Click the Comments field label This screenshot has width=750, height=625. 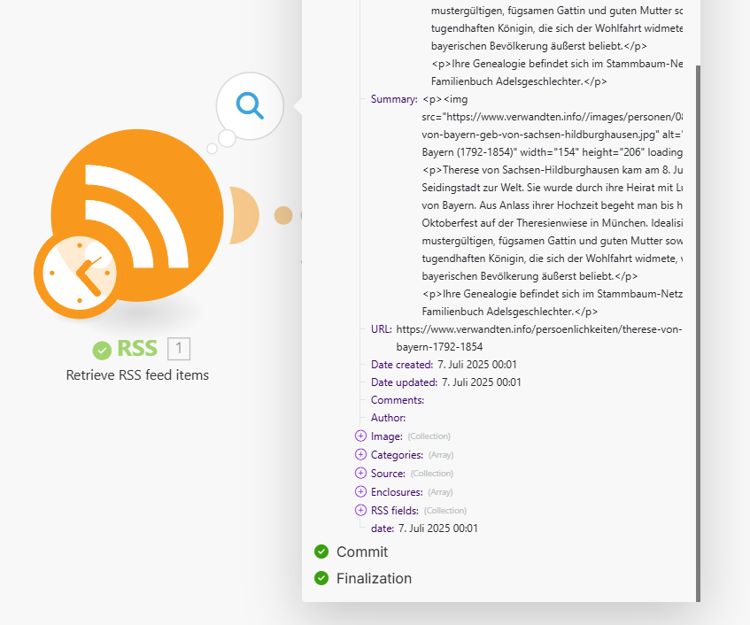[x=398, y=400]
